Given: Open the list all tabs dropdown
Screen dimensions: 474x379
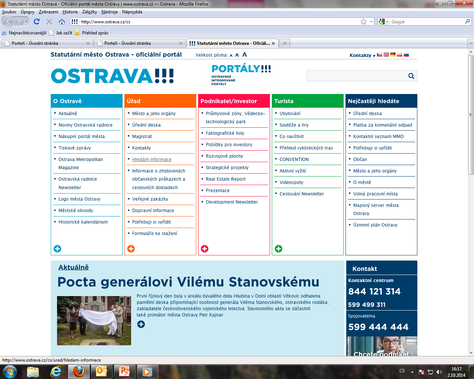Looking at the screenshot, I should (471, 43).
